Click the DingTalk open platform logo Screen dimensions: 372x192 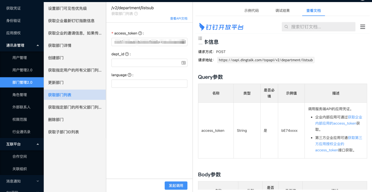click(x=221, y=27)
